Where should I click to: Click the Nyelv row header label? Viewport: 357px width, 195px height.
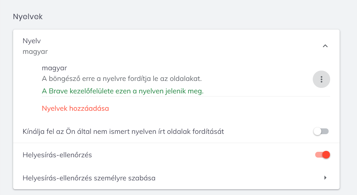[32, 41]
